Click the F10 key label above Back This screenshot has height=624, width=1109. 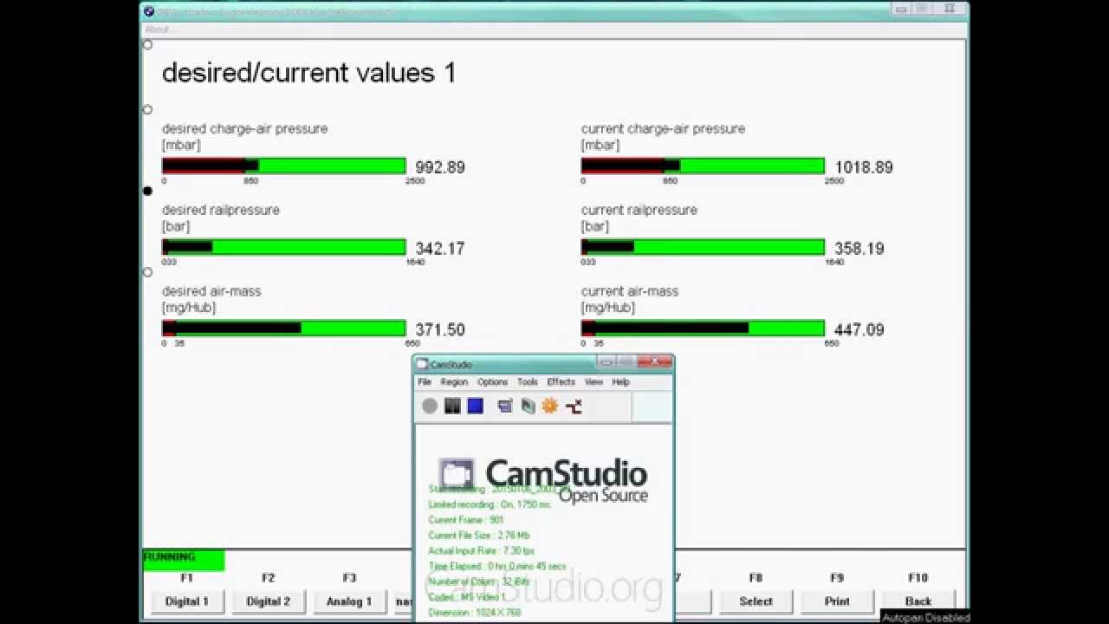918,578
